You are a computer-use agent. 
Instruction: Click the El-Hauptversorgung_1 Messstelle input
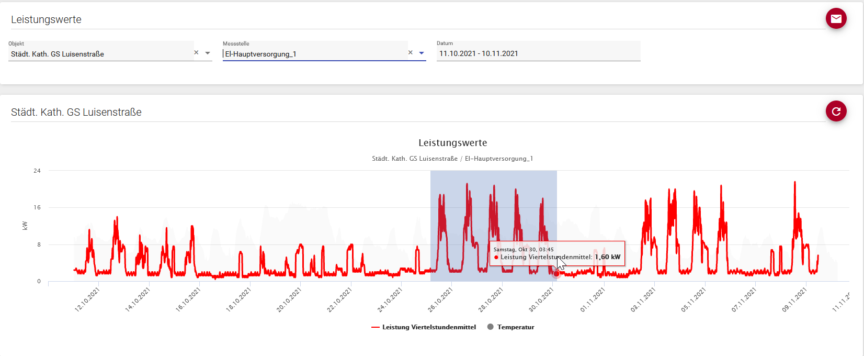click(x=314, y=54)
